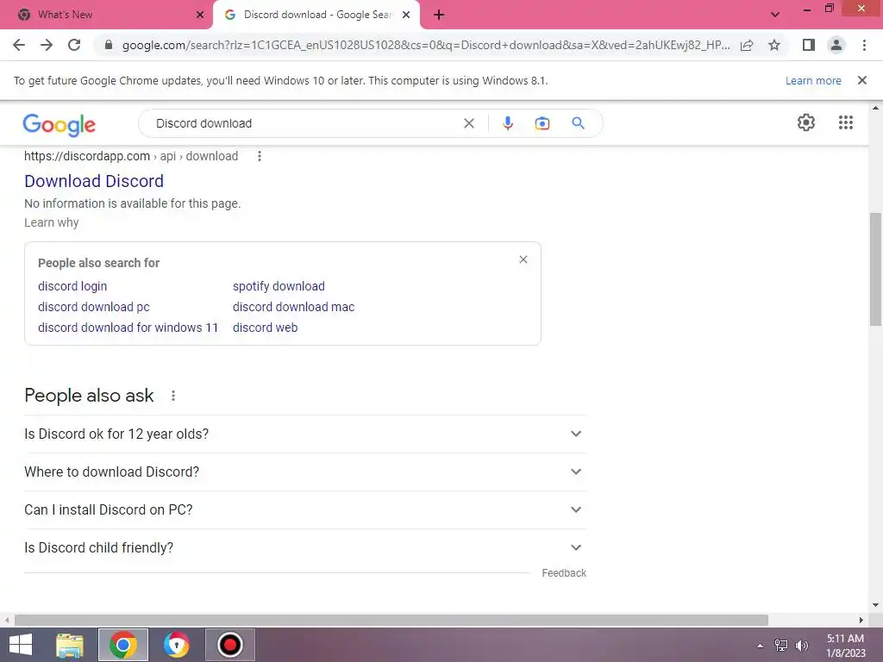
Task: Go forward in browser history
Action: (x=47, y=45)
